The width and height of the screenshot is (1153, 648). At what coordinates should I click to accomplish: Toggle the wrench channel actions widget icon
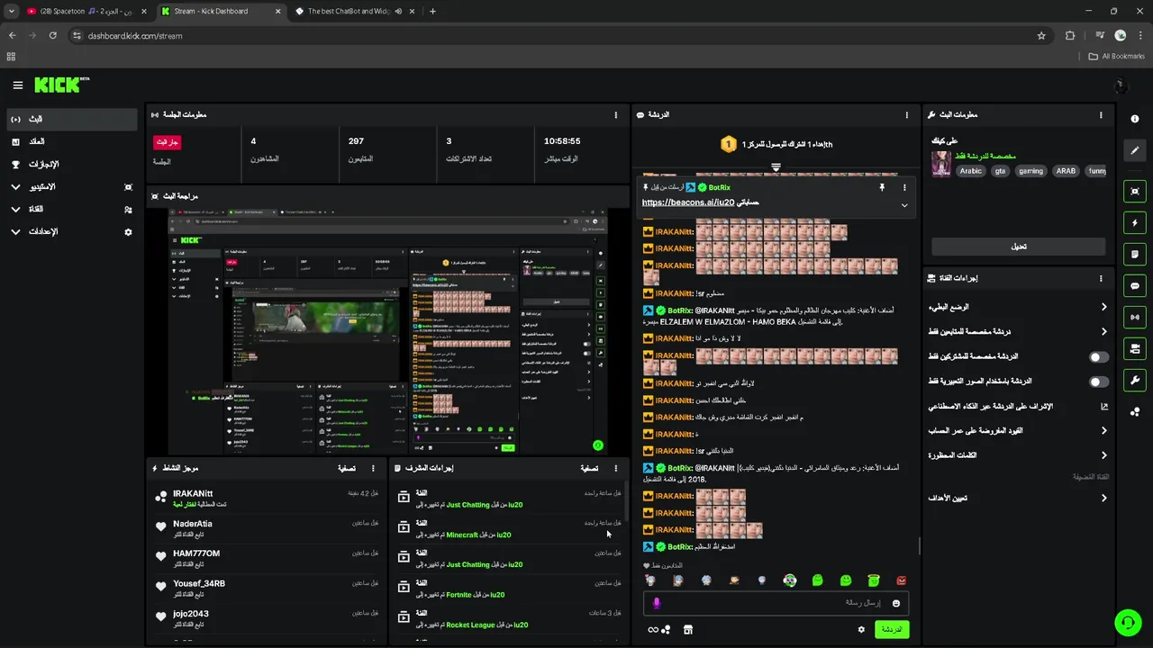tap(1135, 380)
